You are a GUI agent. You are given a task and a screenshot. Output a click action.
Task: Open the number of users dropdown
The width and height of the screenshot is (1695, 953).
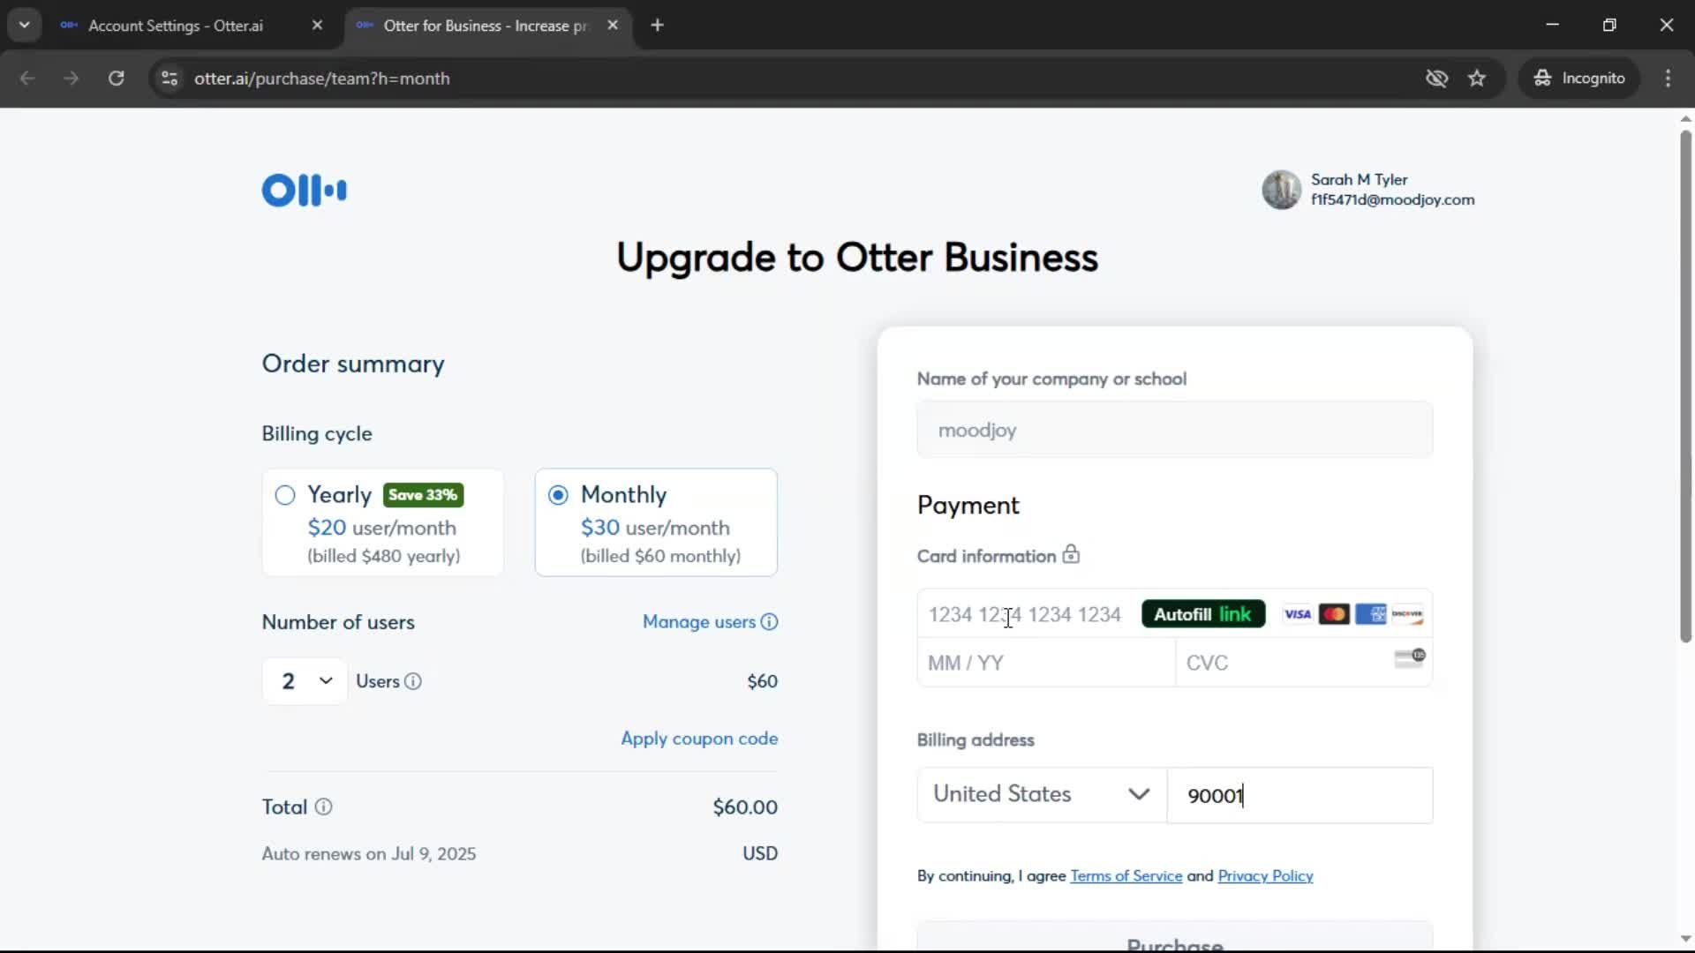click(x=305, y=681)
